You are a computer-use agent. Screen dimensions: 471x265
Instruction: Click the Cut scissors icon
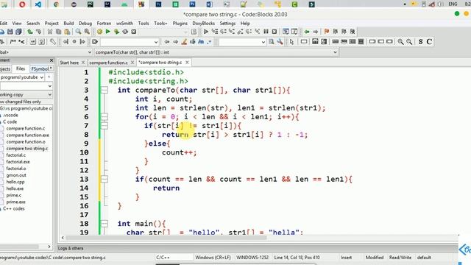coord(50,32)
